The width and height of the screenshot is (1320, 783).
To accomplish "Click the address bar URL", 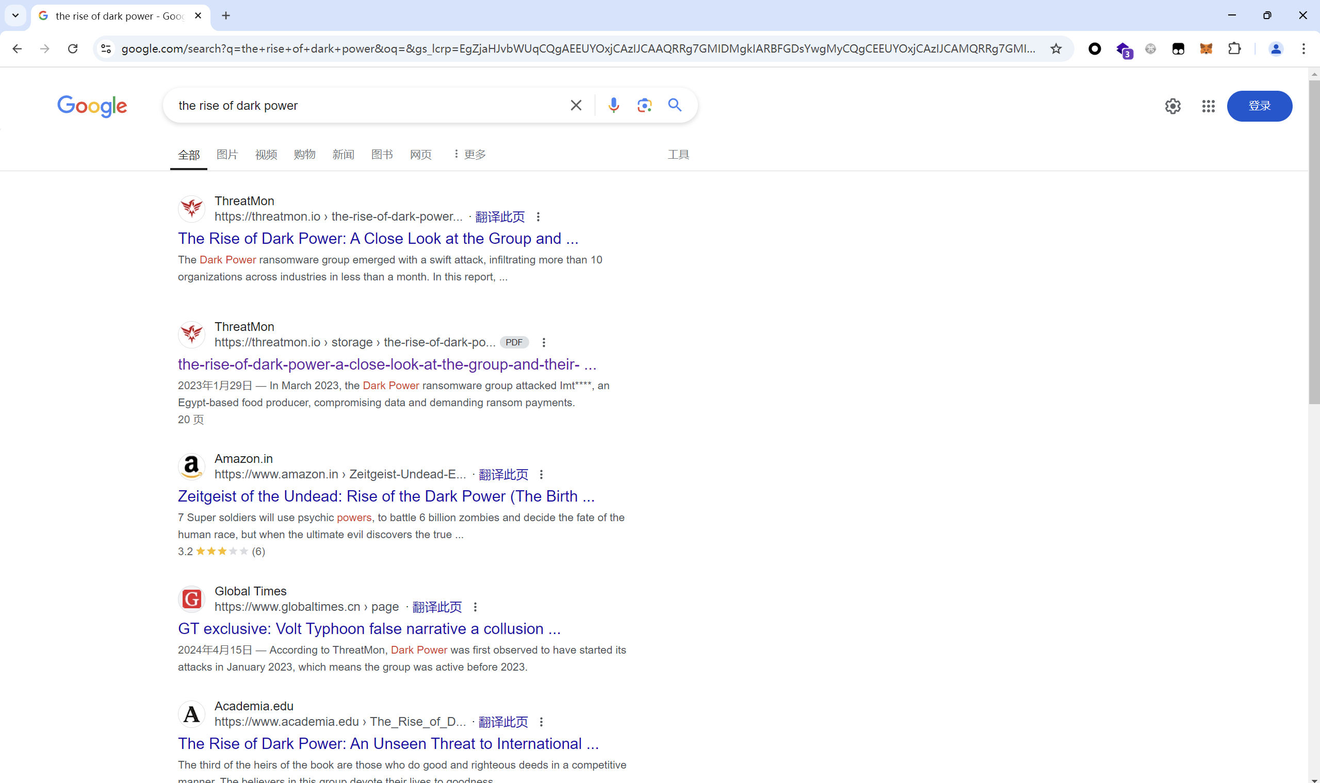I will pos(578,48).
